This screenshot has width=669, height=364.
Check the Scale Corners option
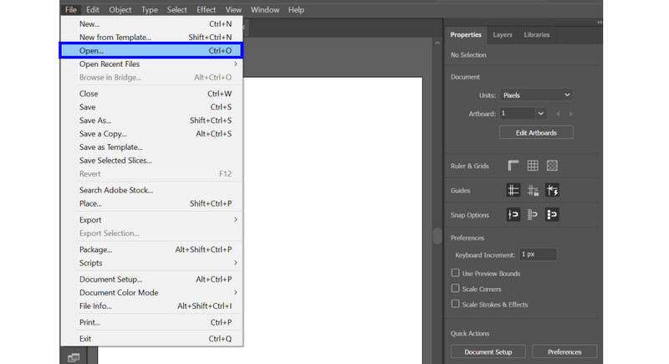point(456,289)
